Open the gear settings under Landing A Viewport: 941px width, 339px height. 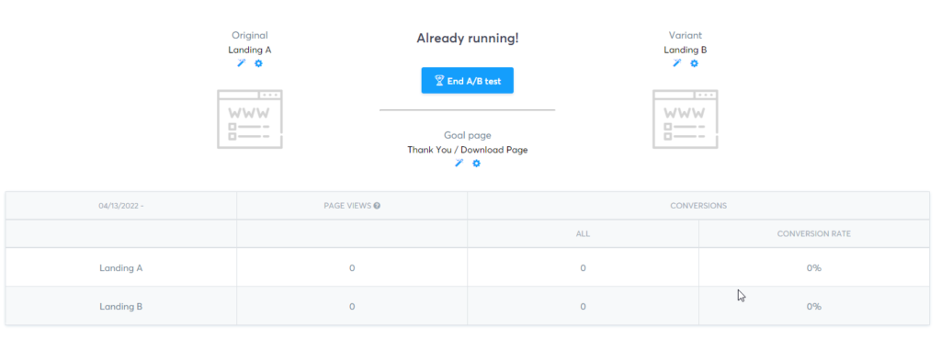click(x=258, y=63)
